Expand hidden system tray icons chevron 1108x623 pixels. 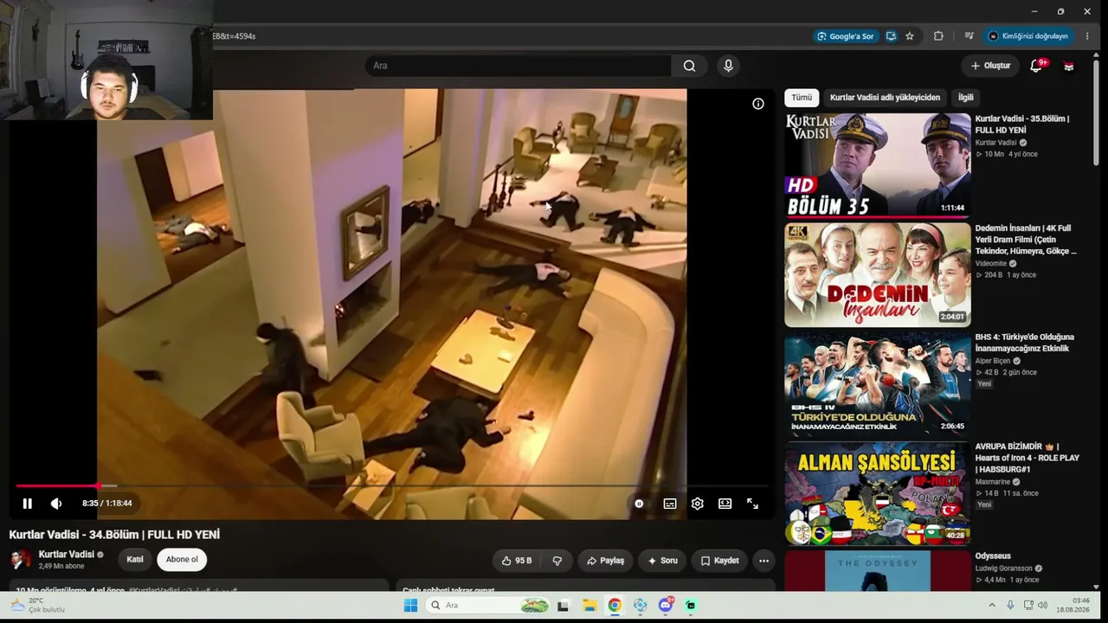[991, 605]
